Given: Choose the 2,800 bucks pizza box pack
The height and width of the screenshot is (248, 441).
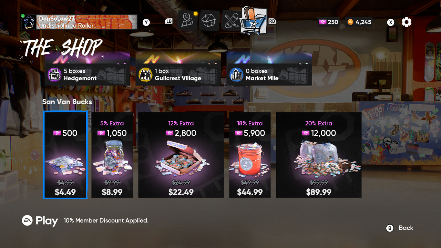Looking at the screenshot, I should (181, 155).
